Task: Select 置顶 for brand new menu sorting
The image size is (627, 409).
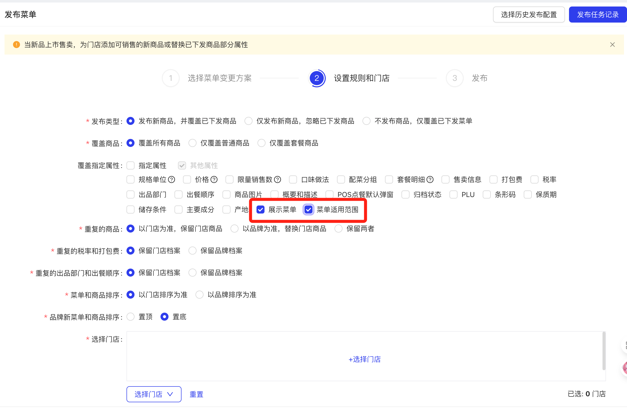Action: [x=131, y=317]
